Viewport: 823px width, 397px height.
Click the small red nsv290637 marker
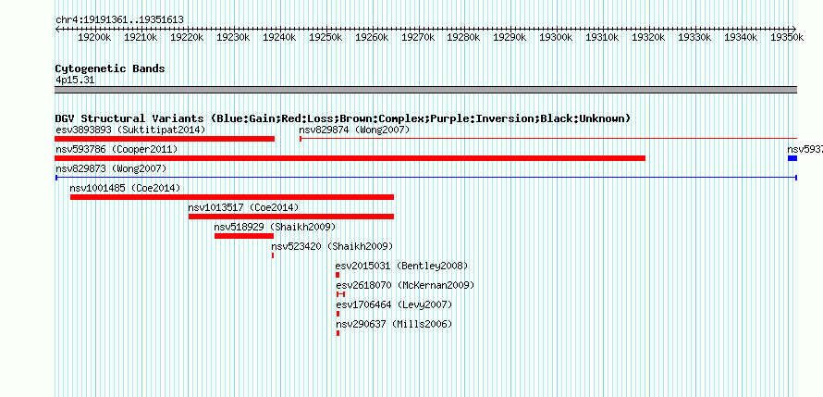(x=338, y=333)
